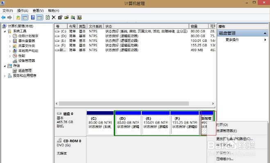Image resolution: width=270 pixels, height=163 pixels.
Task: Toggle the show/hide console tree icon
Action: [x=25, y=17]
